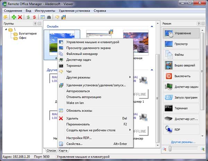Open the Справка menu
This screenshot has width=208, height=161.
coord(100,11)
